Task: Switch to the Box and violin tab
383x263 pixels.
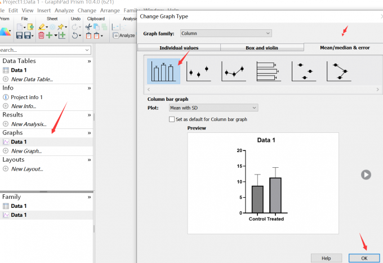Action: (262, 48)
